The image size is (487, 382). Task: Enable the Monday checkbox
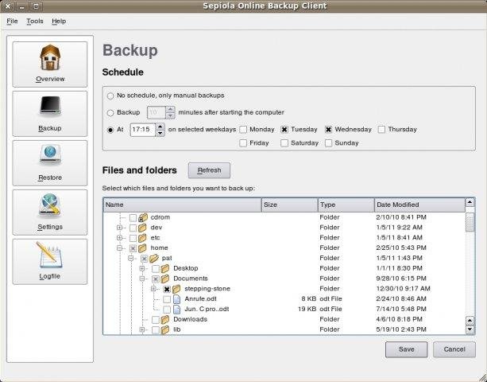(x=243, y=130)
